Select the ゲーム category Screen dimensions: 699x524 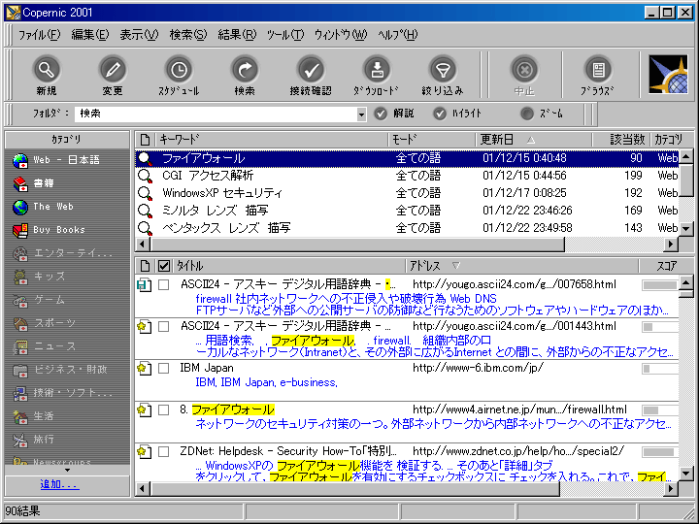39,300
